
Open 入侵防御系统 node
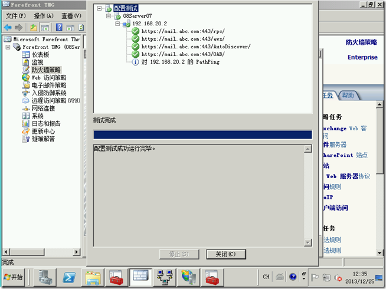49,93
